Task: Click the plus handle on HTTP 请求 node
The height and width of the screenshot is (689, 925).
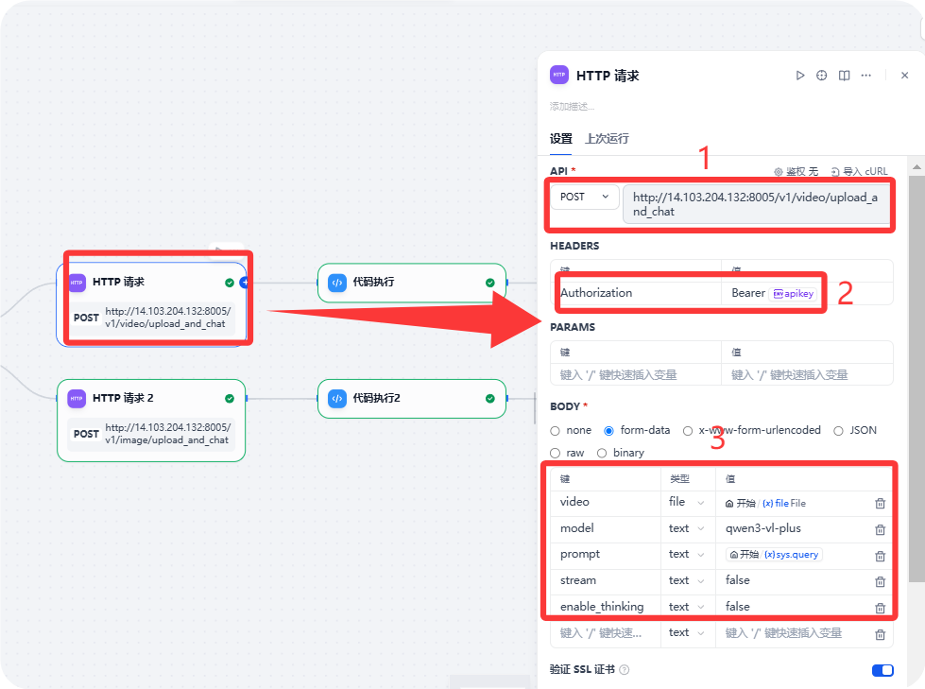Action: [x=244, y=283]
